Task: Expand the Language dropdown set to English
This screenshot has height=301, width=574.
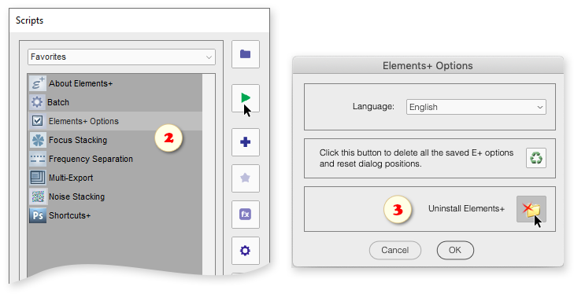Action: tap(476, 107)
